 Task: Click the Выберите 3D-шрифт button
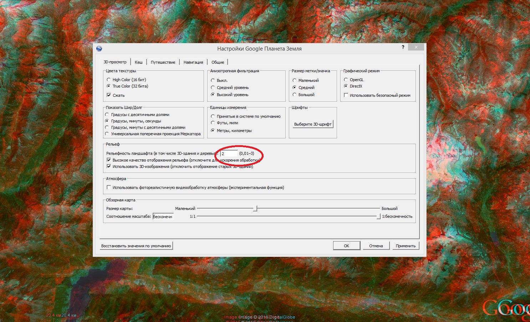click(x=312, y=124)
